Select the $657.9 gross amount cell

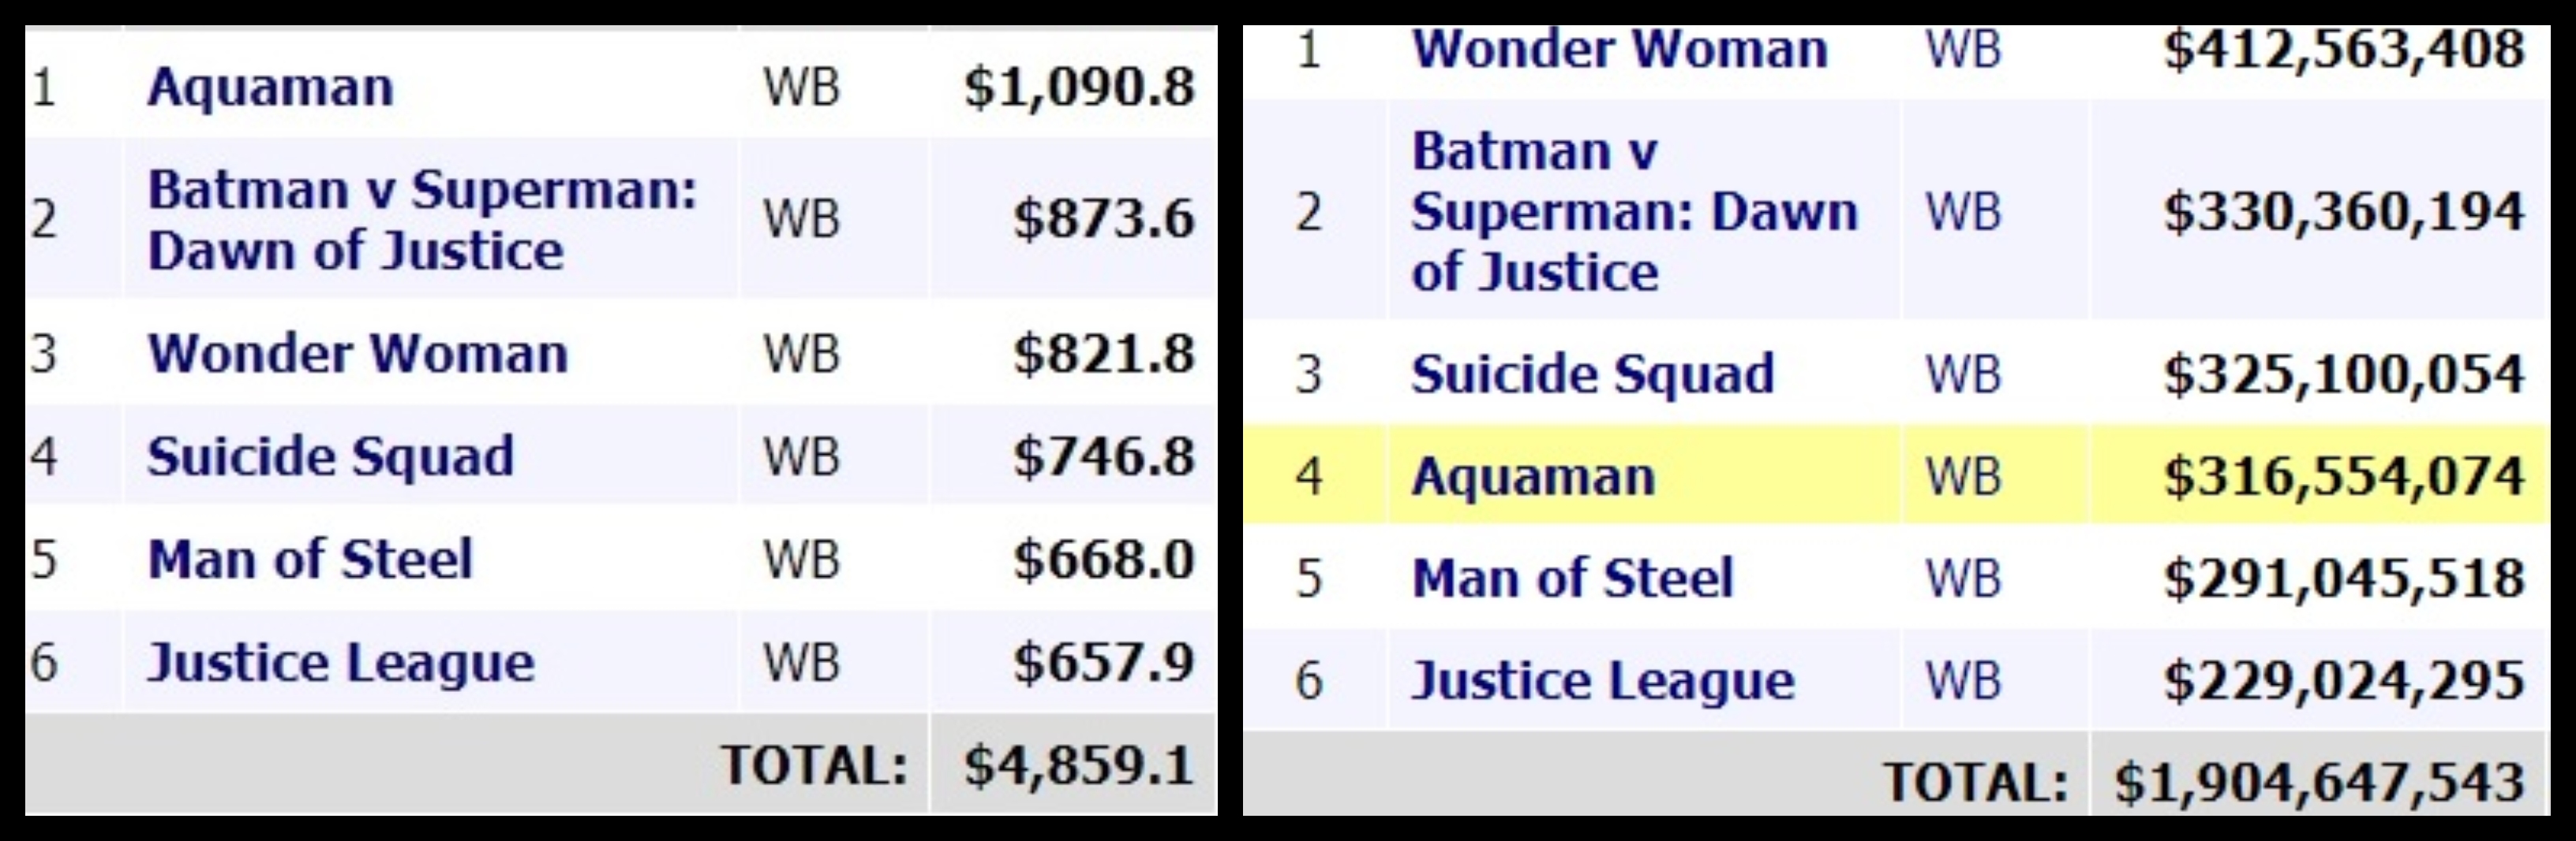[1103, 662]
